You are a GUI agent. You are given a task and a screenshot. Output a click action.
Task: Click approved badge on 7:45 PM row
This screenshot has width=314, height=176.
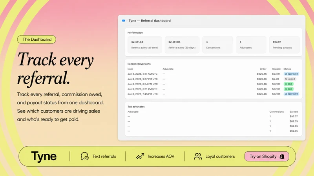click(x=291, y=94)
